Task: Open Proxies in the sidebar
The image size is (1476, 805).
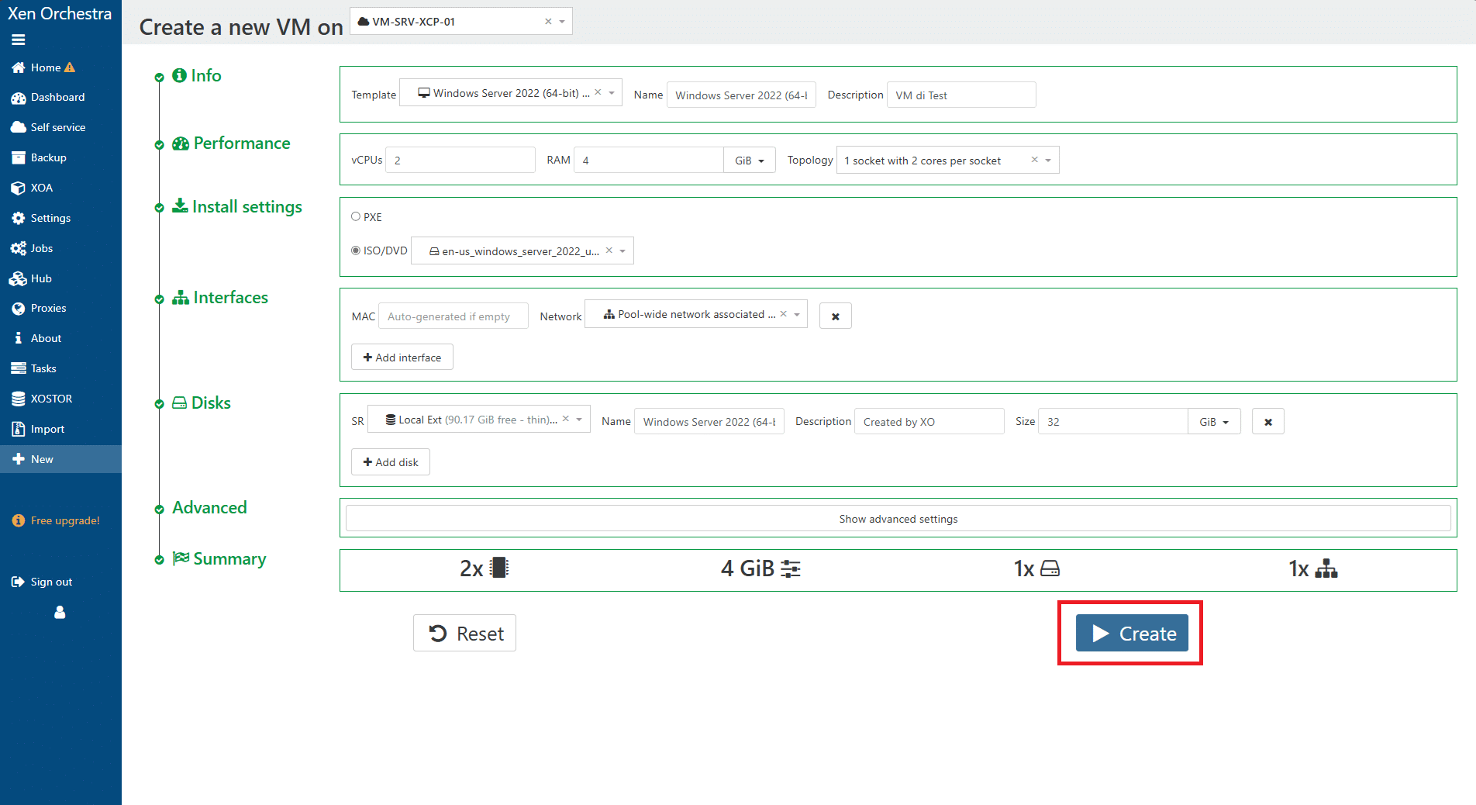Action: point(60,309)
